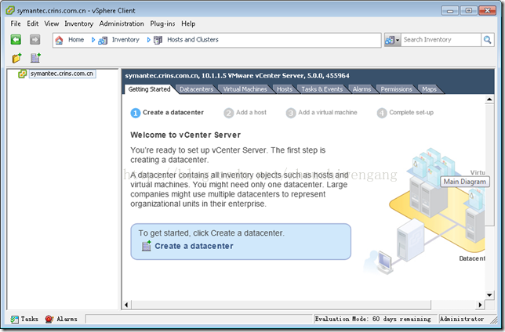Click step 2 circle Add a host

click(x=229, y=113)
